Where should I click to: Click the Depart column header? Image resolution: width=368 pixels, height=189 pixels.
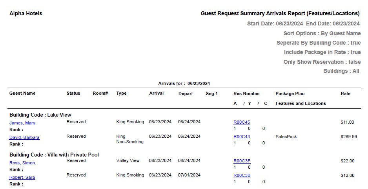click(x=186, y=94)
